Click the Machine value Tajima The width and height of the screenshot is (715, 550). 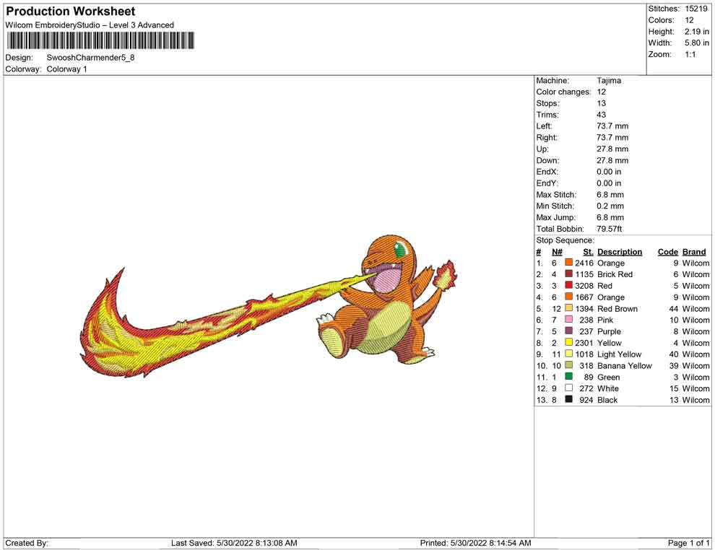click(x=609, y=81)
